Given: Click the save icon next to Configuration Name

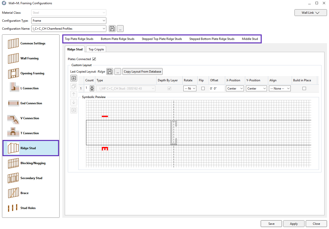Looking at the screenshot, I should [x=112, y=29].
